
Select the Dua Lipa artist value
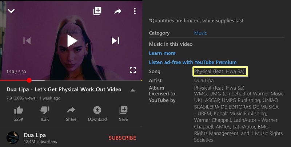[204, 81]
